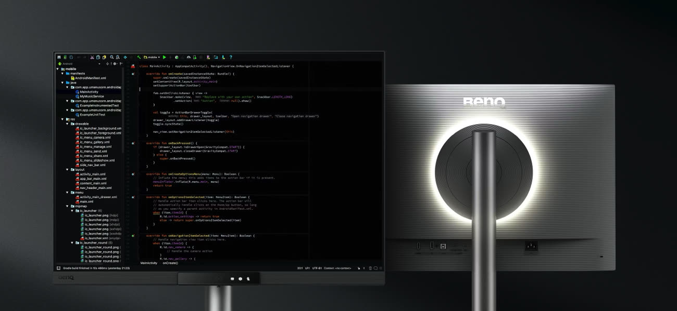Click the green Run app button
Viewport: 677px width, 311px height.
click(165, 57)
